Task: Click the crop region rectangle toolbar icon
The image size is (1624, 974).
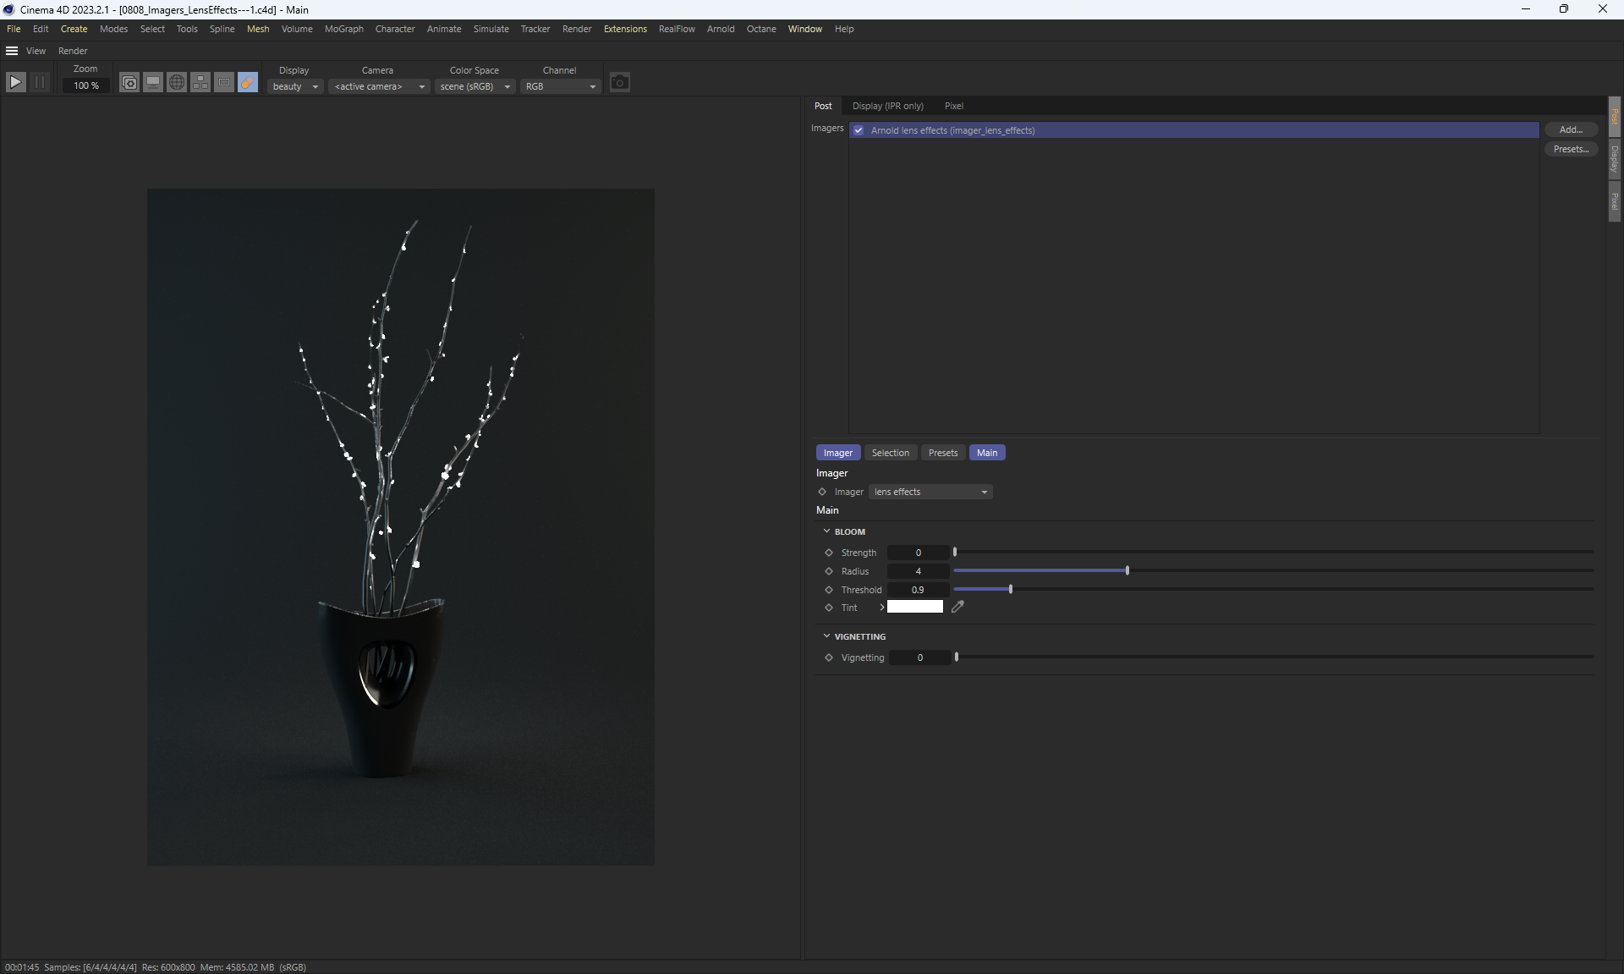Action: pyautogui.click(x=224, y=82)
